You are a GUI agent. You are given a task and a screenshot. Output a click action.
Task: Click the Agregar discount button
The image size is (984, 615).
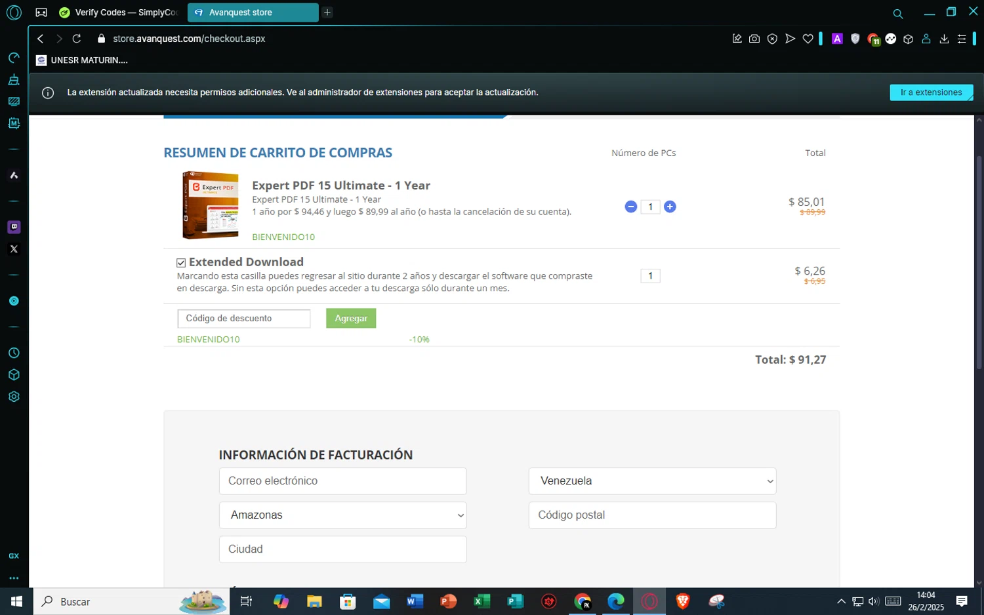351,318
